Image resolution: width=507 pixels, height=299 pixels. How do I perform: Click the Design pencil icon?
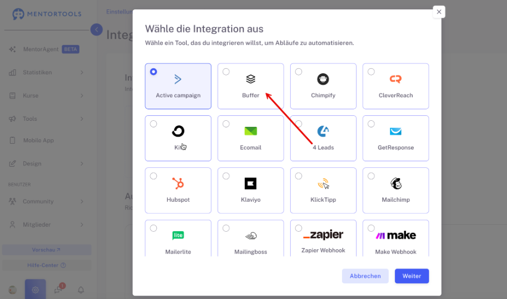pos(12,164)
